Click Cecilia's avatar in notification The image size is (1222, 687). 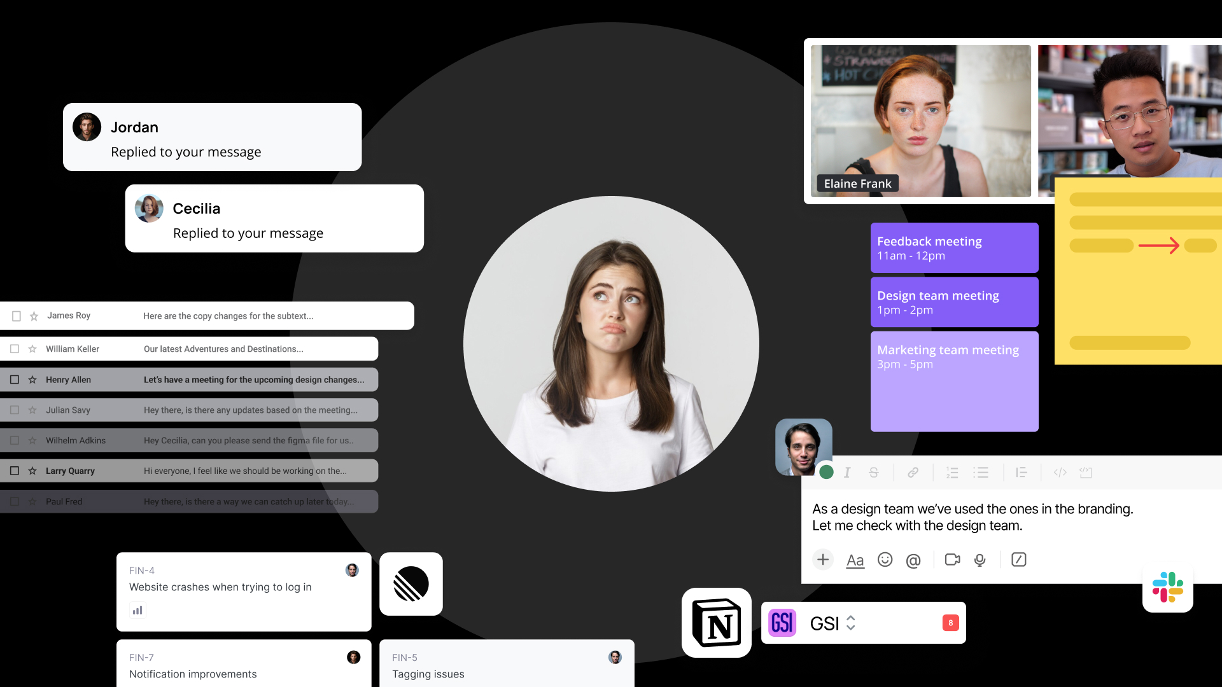coord(149,209)
